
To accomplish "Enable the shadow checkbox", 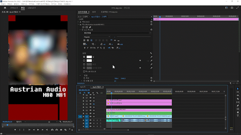I will [x=84, y=68].
